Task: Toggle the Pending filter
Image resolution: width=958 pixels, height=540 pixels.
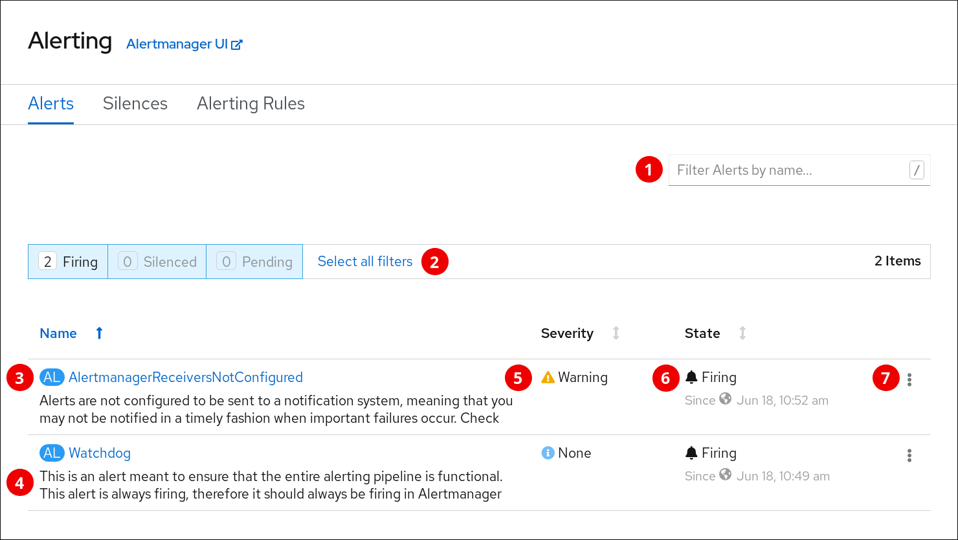Action: (x=254, y=262)
